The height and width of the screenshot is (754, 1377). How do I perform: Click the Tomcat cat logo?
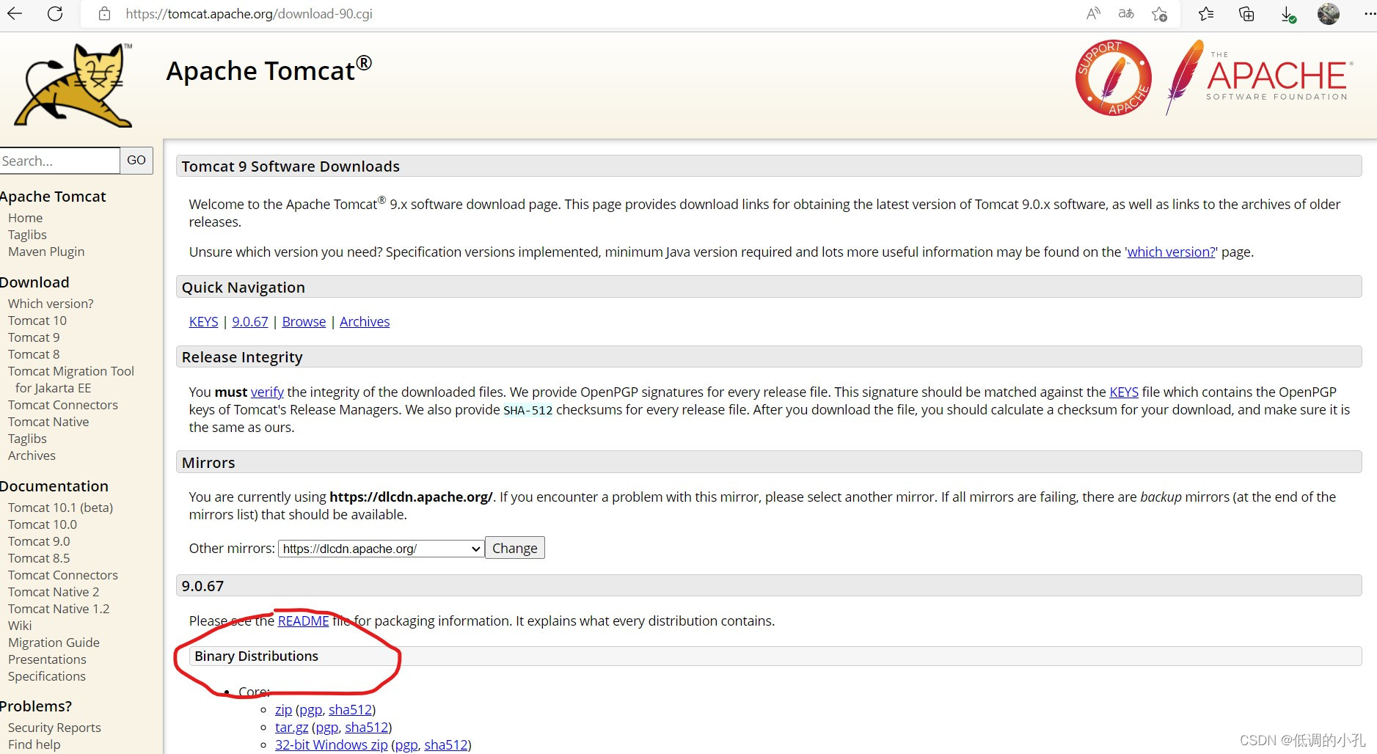coord(73,85)
